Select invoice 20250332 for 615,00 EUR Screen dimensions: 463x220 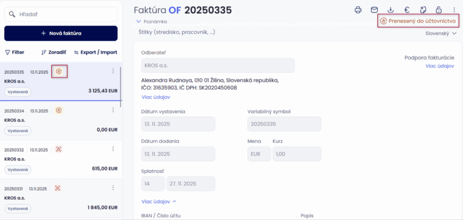coord(61,159)
